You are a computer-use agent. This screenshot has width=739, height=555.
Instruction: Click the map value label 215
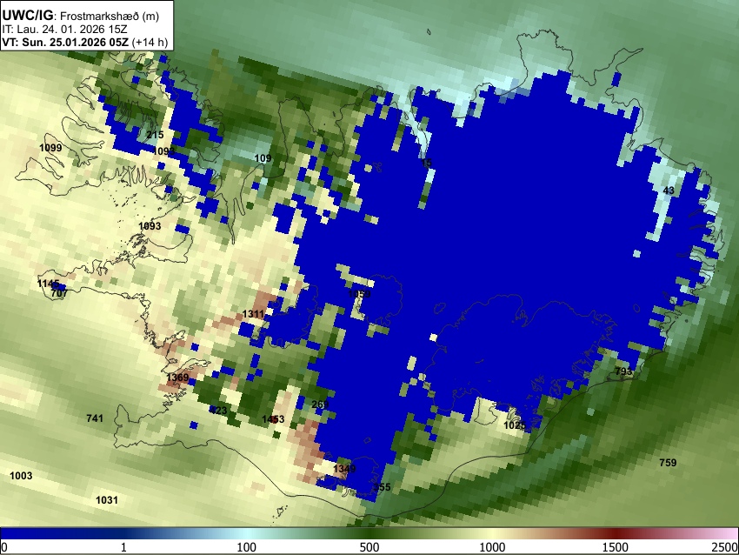pos(155,135)
